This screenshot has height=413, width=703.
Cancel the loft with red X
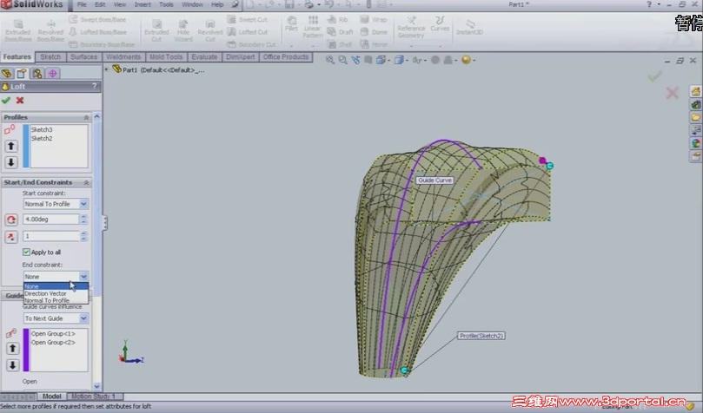[19, 101]
